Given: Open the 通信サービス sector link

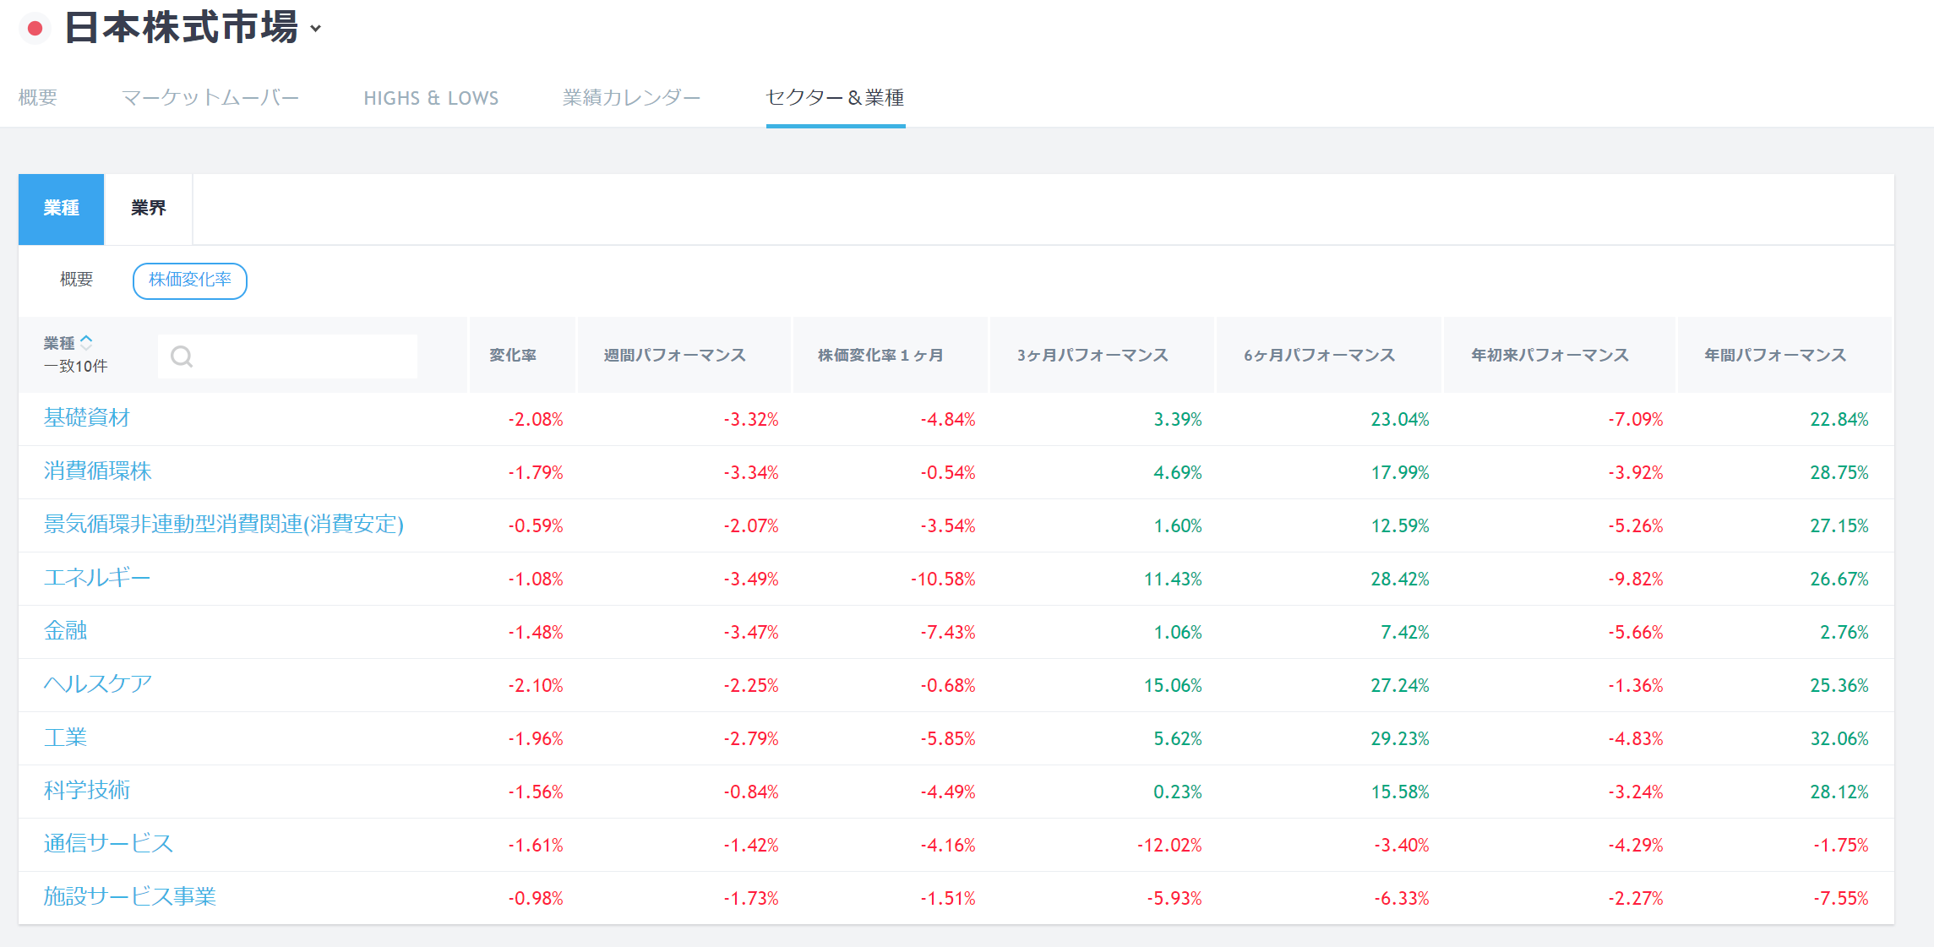Looking at the screenshot, I should (108, 844).
